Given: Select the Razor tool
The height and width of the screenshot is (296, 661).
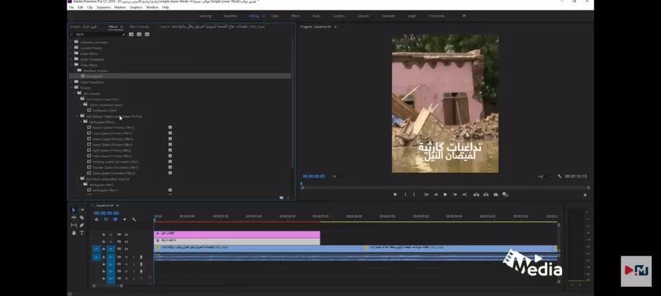Looking at the screenshot, I should (82, 218).
